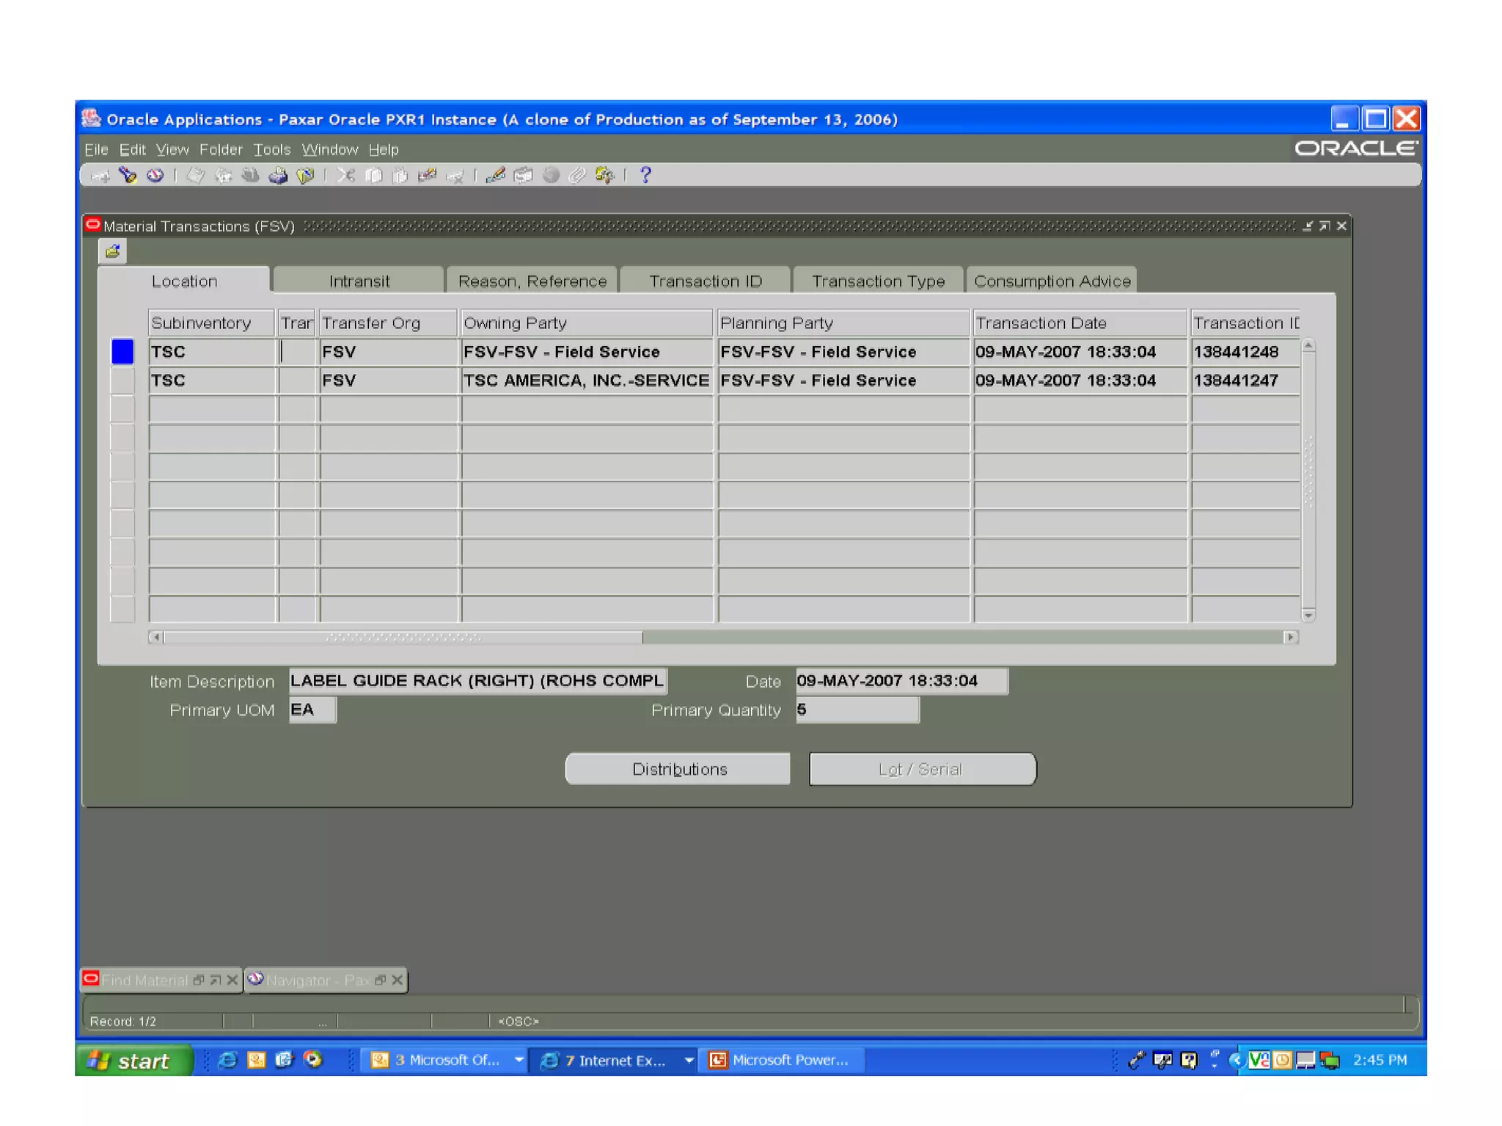The image size is (1502, 1126).
Task: Click Owning Party cell TSC AMERICA, INC.-SERVICE
Action: pyautogui.click(x=587, y=380)
